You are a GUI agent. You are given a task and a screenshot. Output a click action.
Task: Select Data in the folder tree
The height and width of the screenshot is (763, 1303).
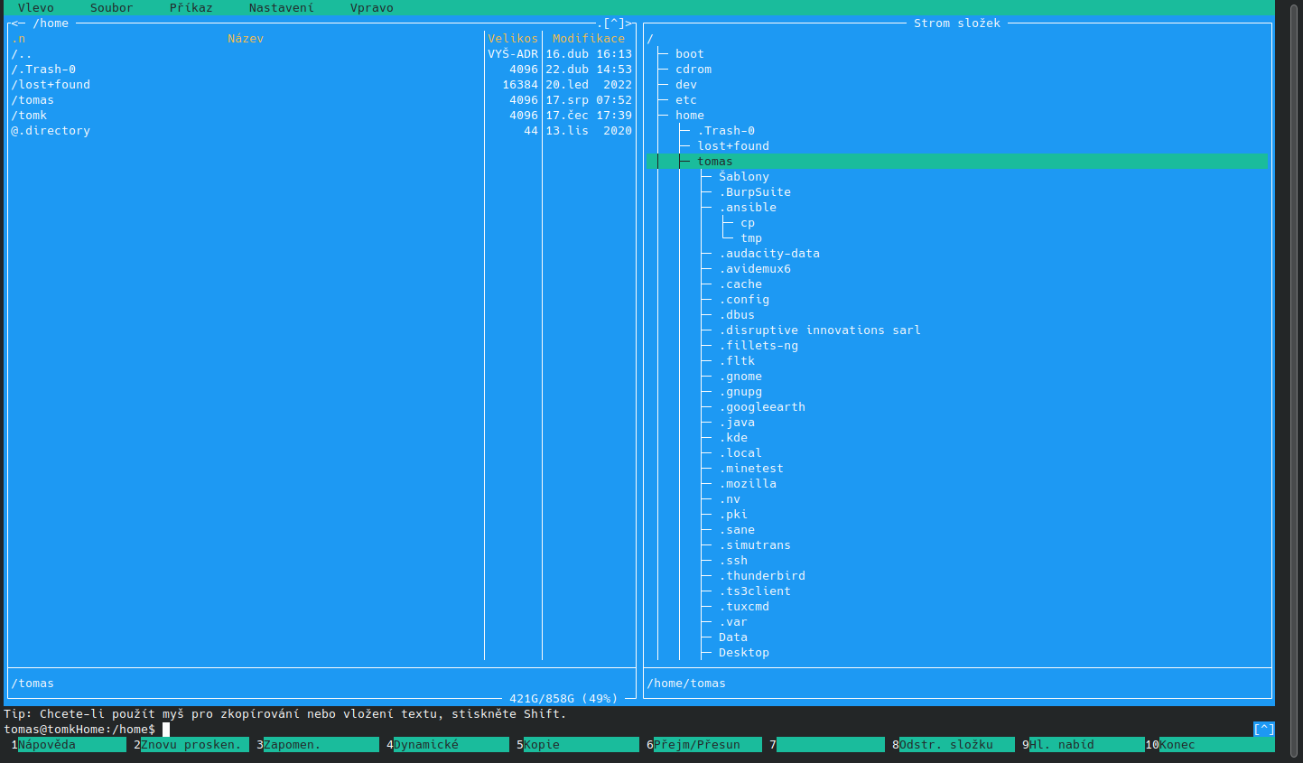[733, 637]
